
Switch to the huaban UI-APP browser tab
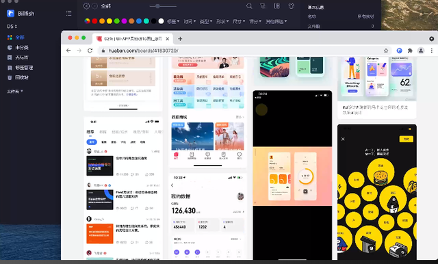133,39
